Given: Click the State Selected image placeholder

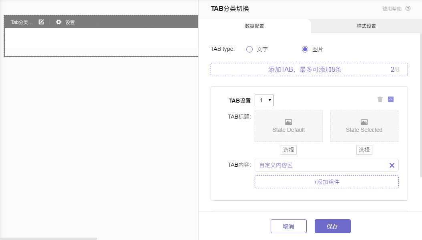Looking at the screenshot, I should coord(364,126).
